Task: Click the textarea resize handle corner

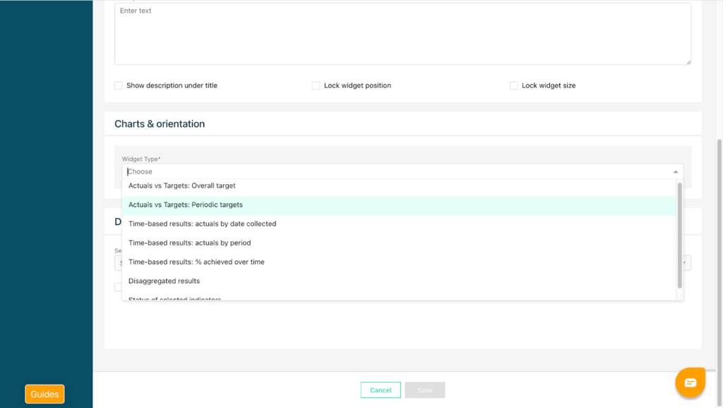Action: pyautogui.click(x=688, y=61)
